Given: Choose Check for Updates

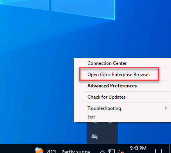Looking at the screenshot, I should [122, 97].
